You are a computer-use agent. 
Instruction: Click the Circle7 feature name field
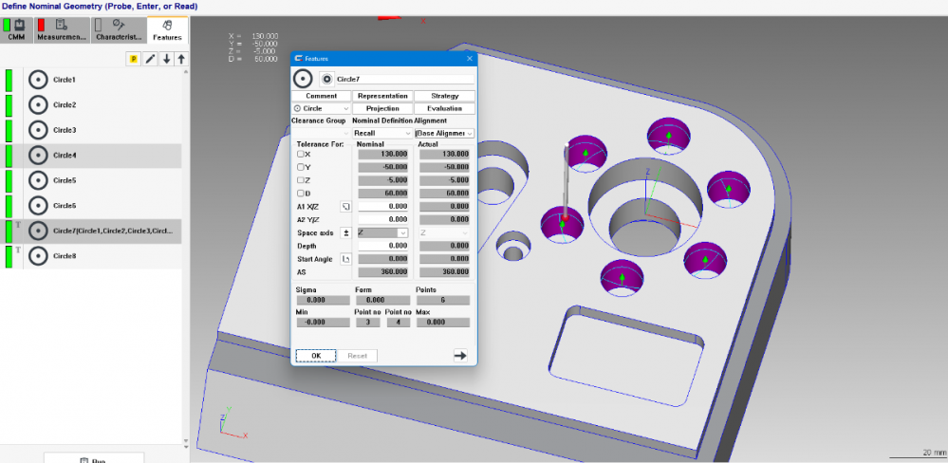click(x=403, y=80)
